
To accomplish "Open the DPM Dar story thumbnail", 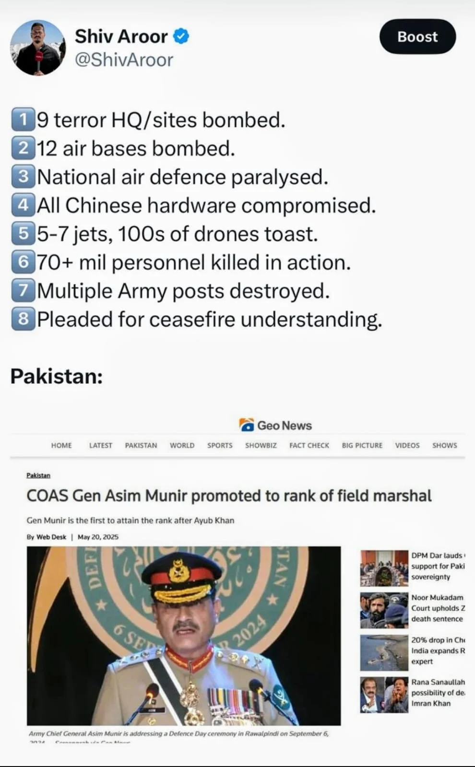I will 384,568.
